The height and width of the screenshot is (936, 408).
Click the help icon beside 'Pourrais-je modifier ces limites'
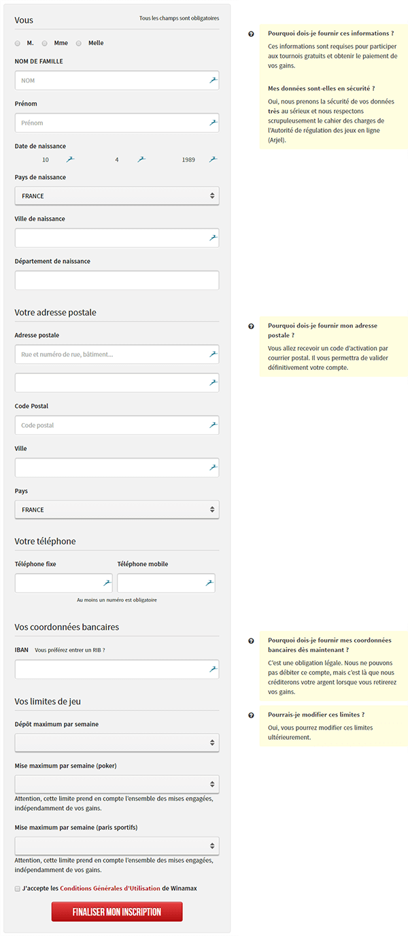(x=251, y=715)
